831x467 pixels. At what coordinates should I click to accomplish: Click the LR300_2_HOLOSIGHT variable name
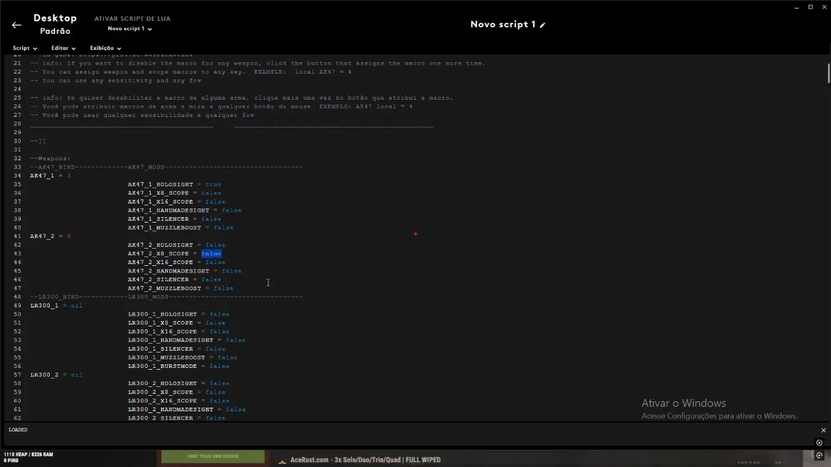coord(162,383)
